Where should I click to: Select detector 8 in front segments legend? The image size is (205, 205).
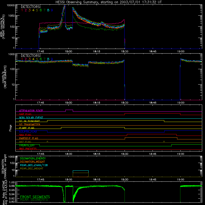(x=48, y=10)
